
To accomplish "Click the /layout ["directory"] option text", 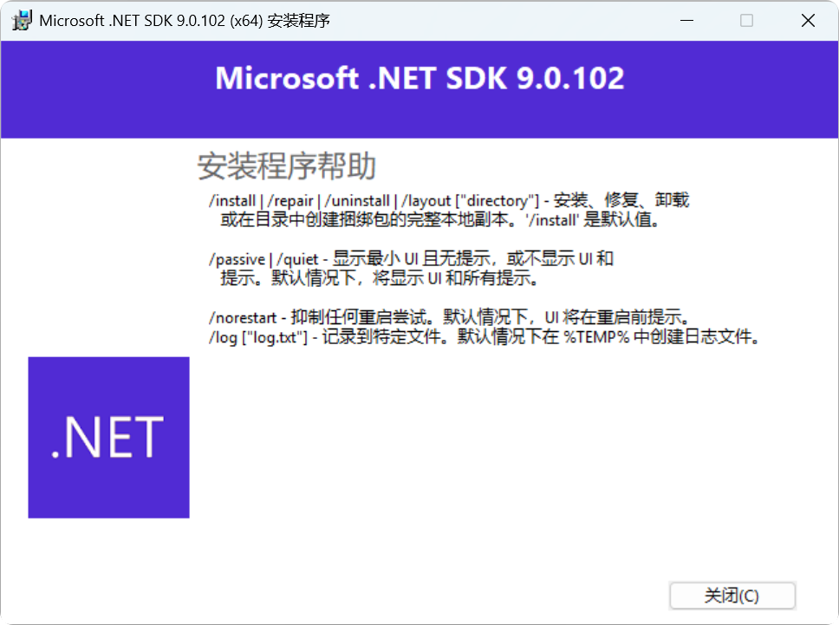I will coord(471,200).
